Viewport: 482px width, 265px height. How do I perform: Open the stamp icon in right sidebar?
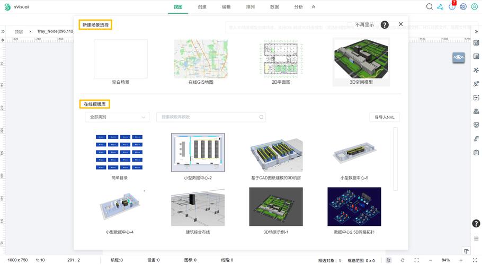coord(476,111)
